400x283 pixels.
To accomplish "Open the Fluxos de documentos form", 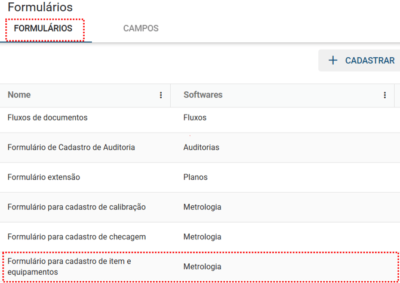I will [x=48, y=118].
